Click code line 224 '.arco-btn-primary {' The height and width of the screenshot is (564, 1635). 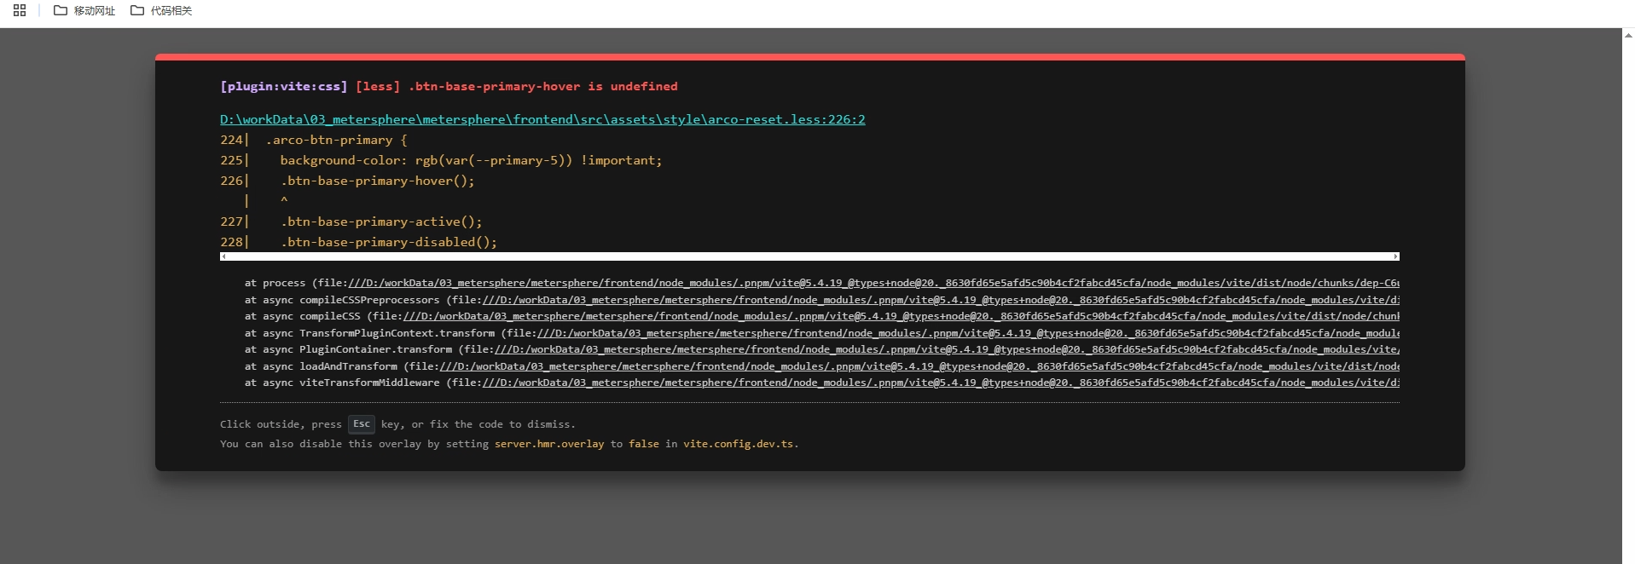(x=336, y=140)
